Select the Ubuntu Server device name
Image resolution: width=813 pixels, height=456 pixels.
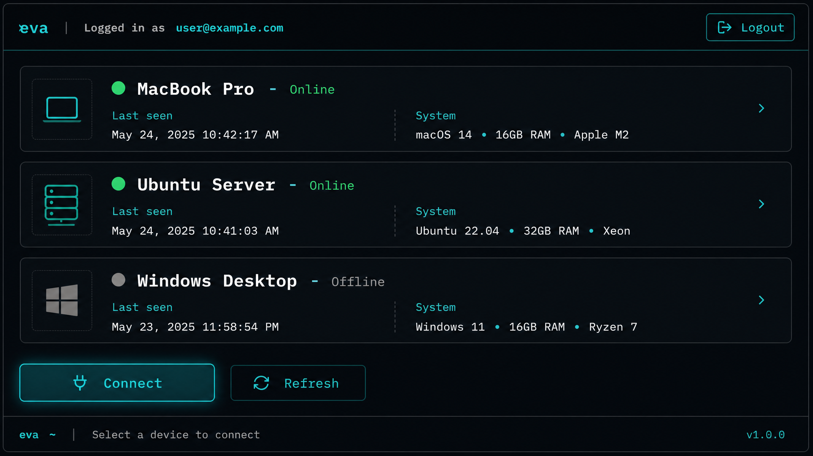(x=206, y=185)
